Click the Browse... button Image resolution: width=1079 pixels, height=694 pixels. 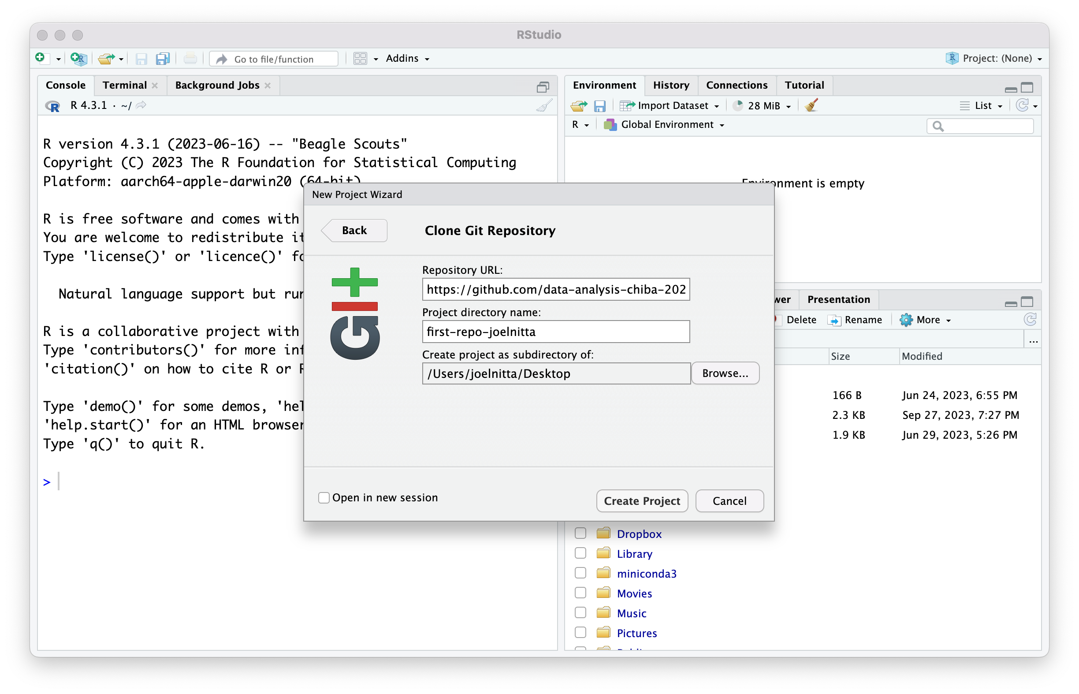click(x=725, y=373)
